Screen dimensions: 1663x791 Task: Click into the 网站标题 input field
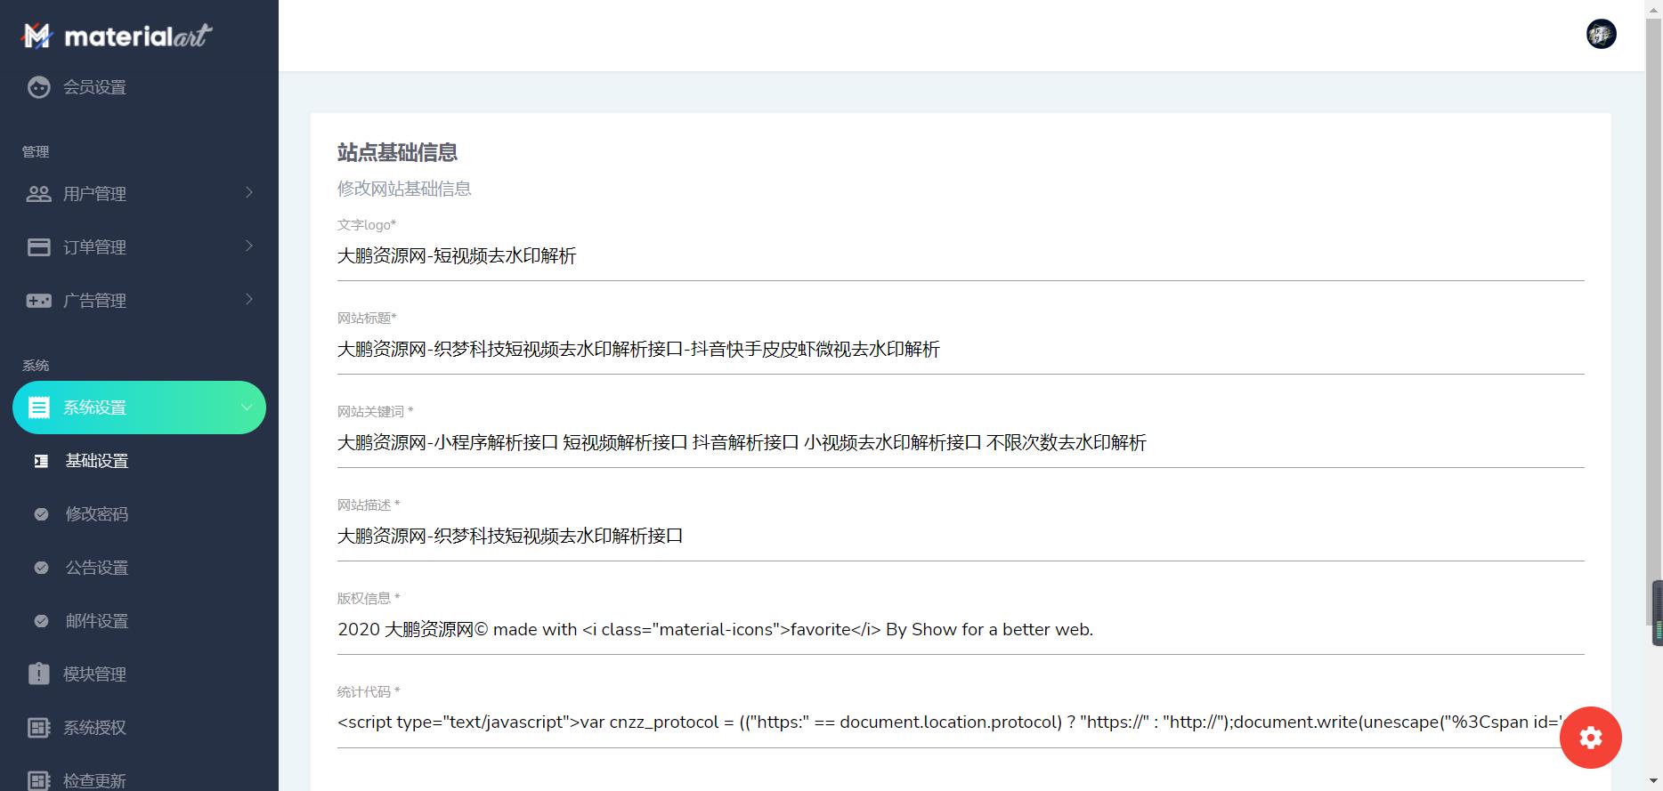point(960,350)
